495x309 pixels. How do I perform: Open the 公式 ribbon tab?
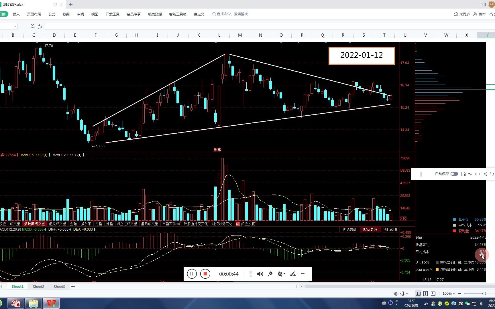point(52,14)
